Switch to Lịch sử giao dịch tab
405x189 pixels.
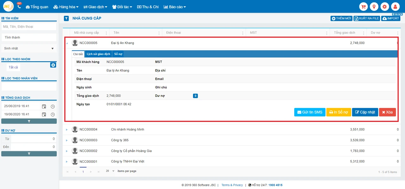tap(98, 54)
